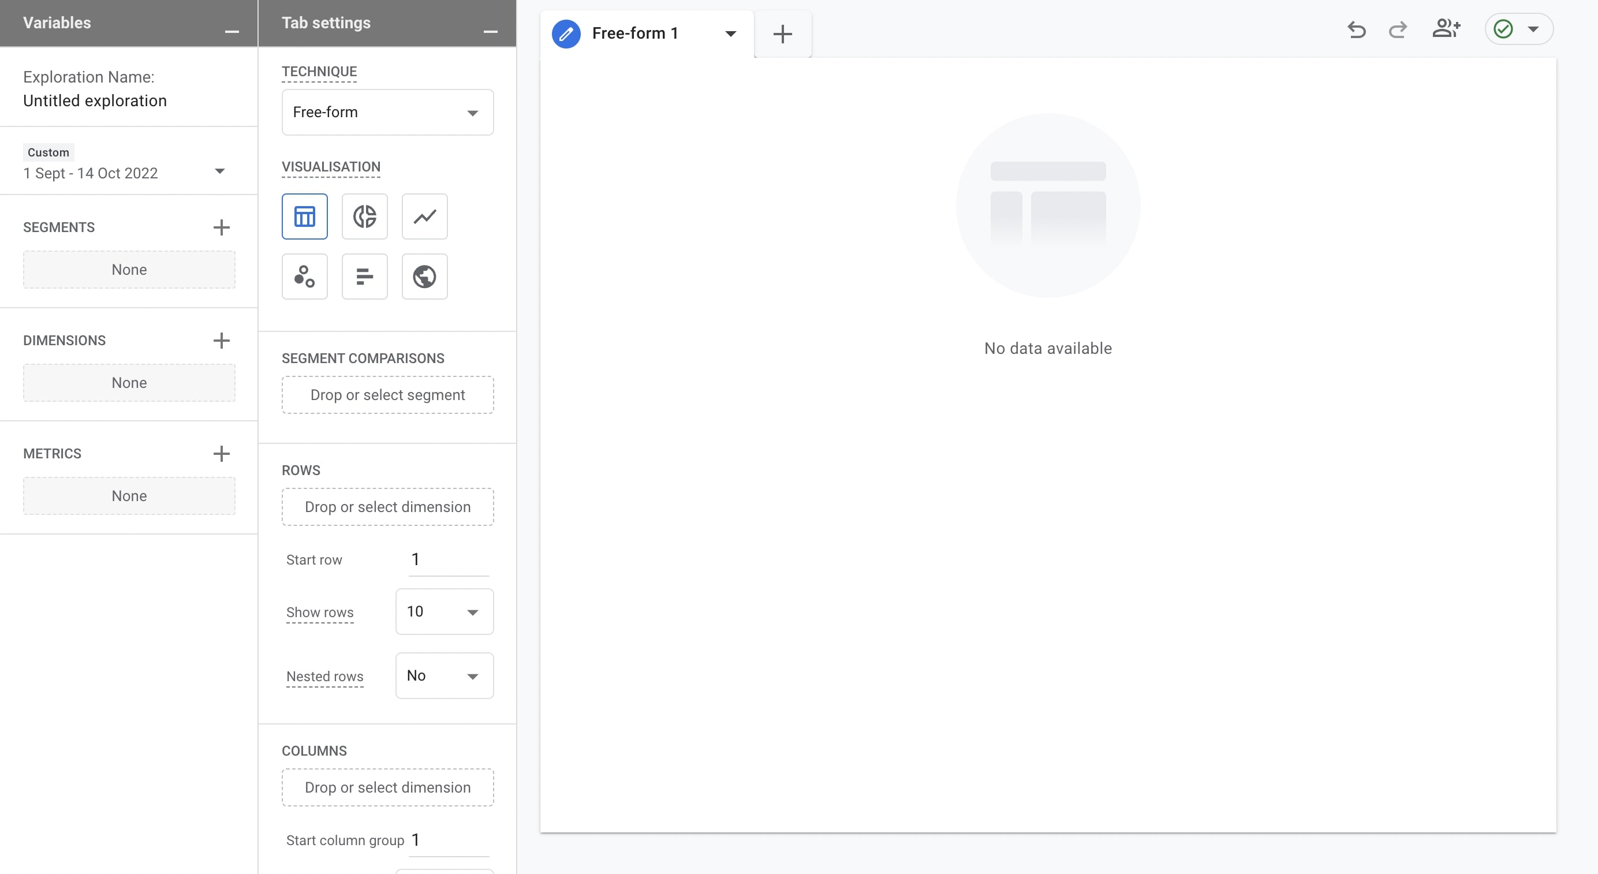This screenshot has width=1598, height=874.
Task: Open the Technique dropdown for Free-form
Action: click(386, 111)
